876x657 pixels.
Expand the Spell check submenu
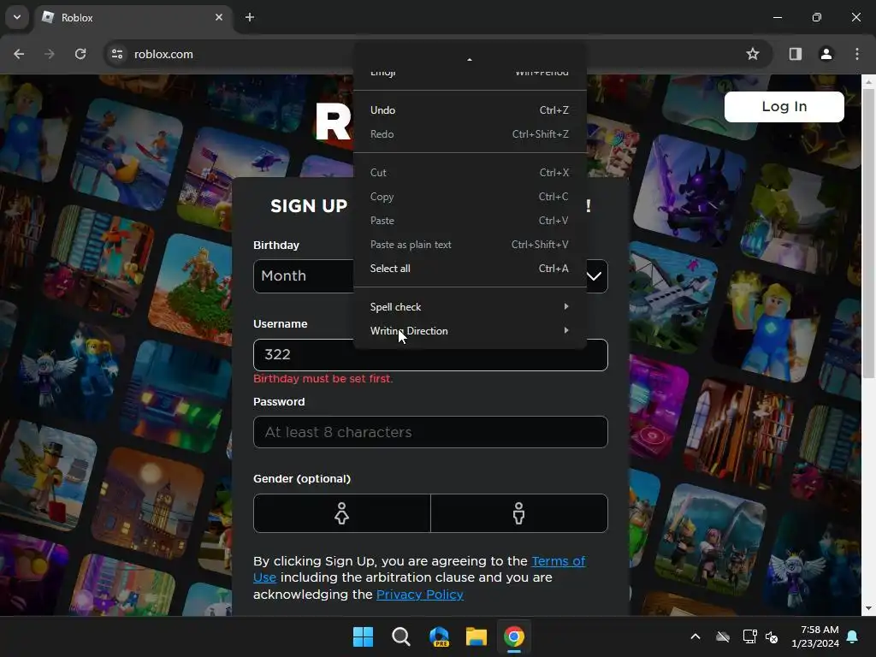(x=470, y=307)
